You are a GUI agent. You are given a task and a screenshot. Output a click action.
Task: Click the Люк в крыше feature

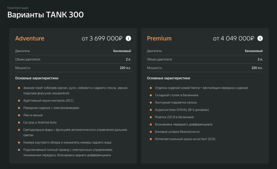click(33, 115)
